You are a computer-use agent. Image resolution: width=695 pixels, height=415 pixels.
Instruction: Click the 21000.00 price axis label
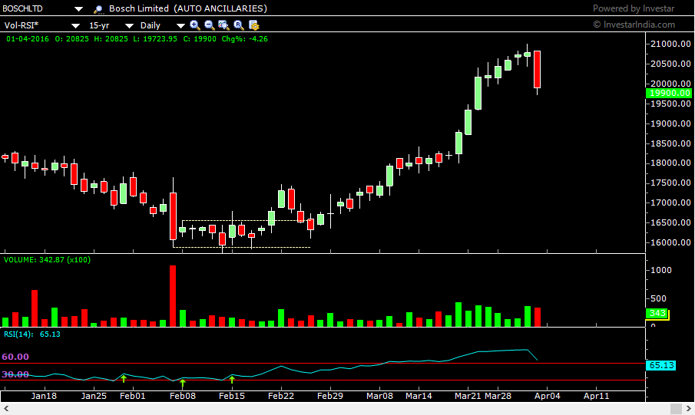click(x=670, y=44)
